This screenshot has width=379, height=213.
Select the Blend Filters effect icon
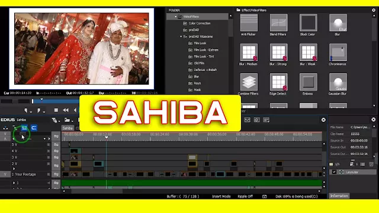278,22
